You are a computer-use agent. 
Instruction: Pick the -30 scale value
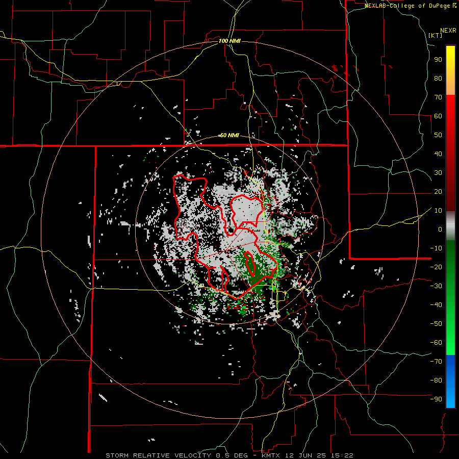pos(436,286)
